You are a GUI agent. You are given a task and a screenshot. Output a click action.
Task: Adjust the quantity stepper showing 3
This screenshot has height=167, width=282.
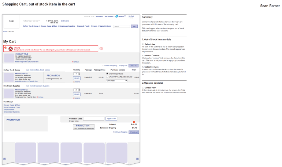click(x=79, y=74)
